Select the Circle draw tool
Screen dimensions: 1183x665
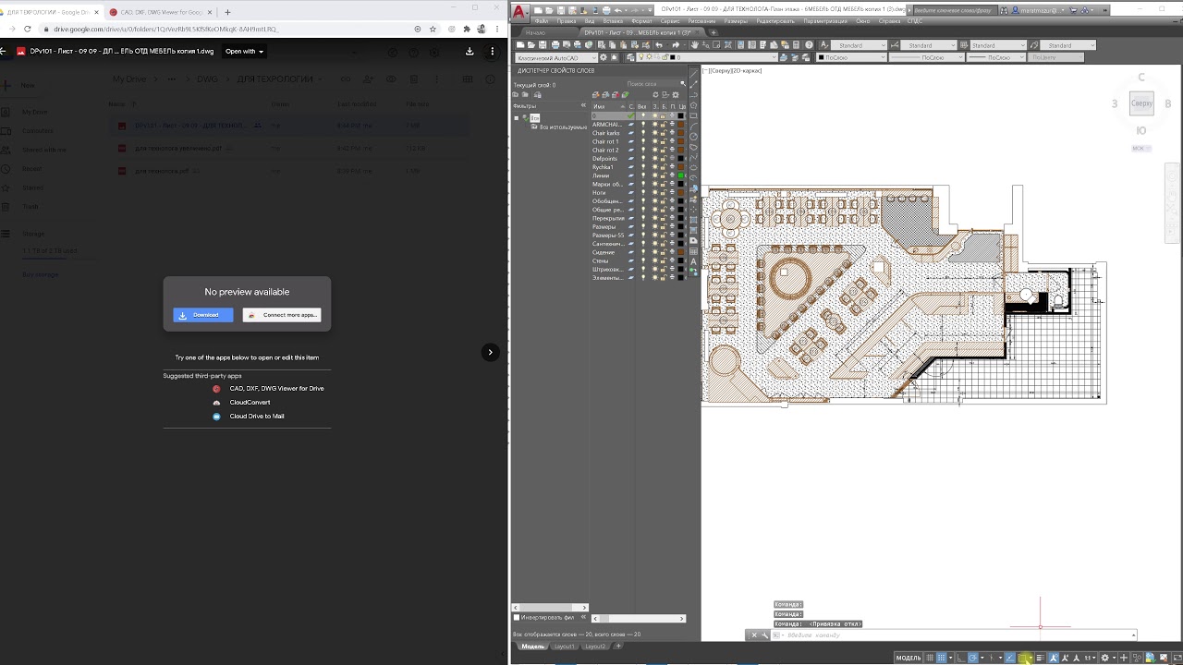tap(694, 137)
